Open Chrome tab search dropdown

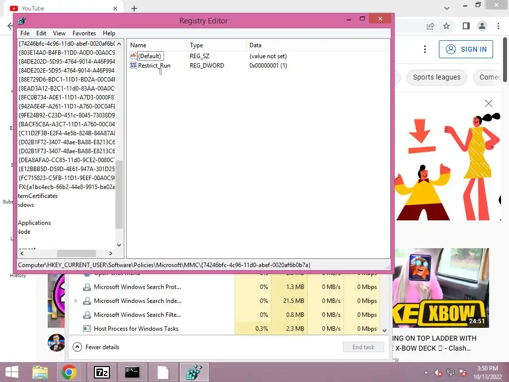447,8
